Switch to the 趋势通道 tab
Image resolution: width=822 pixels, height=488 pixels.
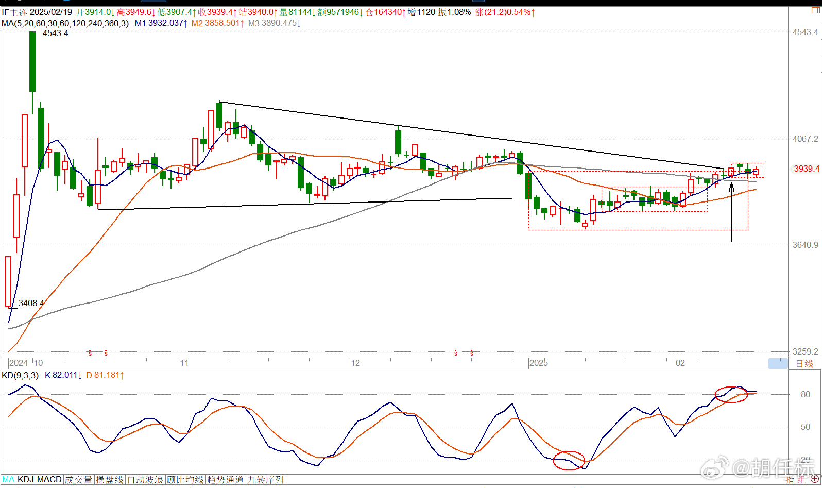(x=226, y=479)
